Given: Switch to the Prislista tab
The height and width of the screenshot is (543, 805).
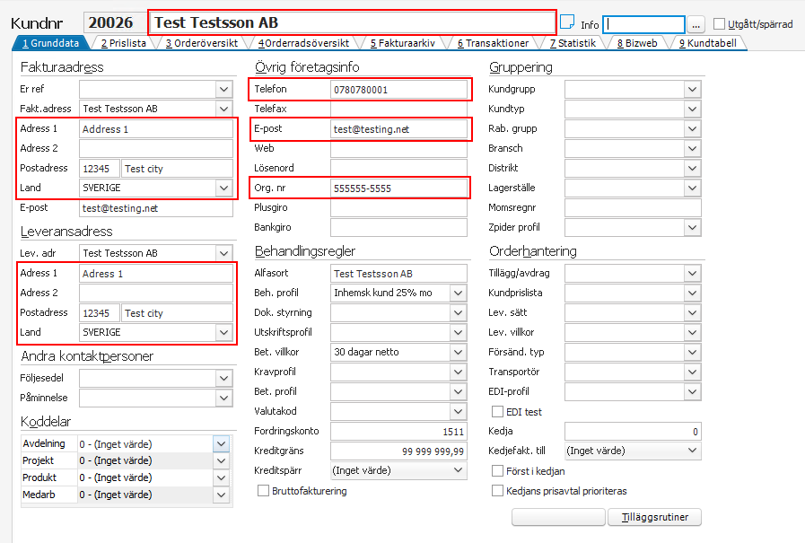Looking at the screenshot, I should [x=122, y=42].
